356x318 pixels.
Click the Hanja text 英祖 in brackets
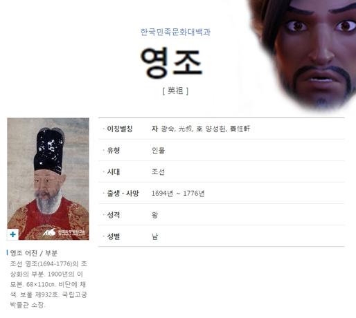point(175,91)
